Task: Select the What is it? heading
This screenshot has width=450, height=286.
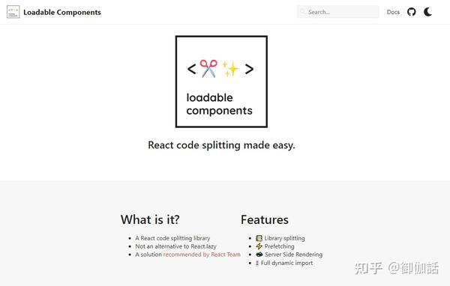Action: [x=150, y=220]
